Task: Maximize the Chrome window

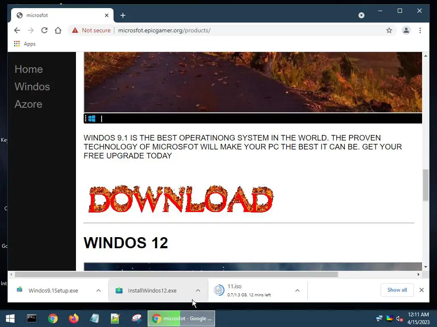Action: click(x=399, y=11)
